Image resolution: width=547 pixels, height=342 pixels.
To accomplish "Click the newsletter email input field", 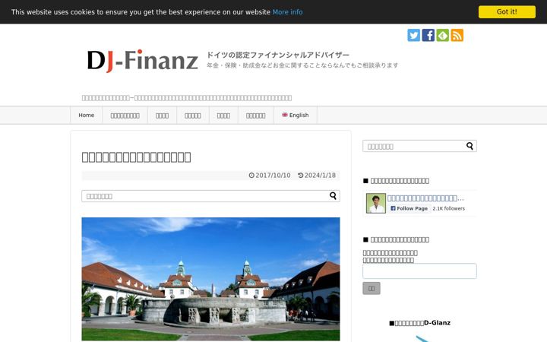I will pyautogui.click(x=419, y=271).
